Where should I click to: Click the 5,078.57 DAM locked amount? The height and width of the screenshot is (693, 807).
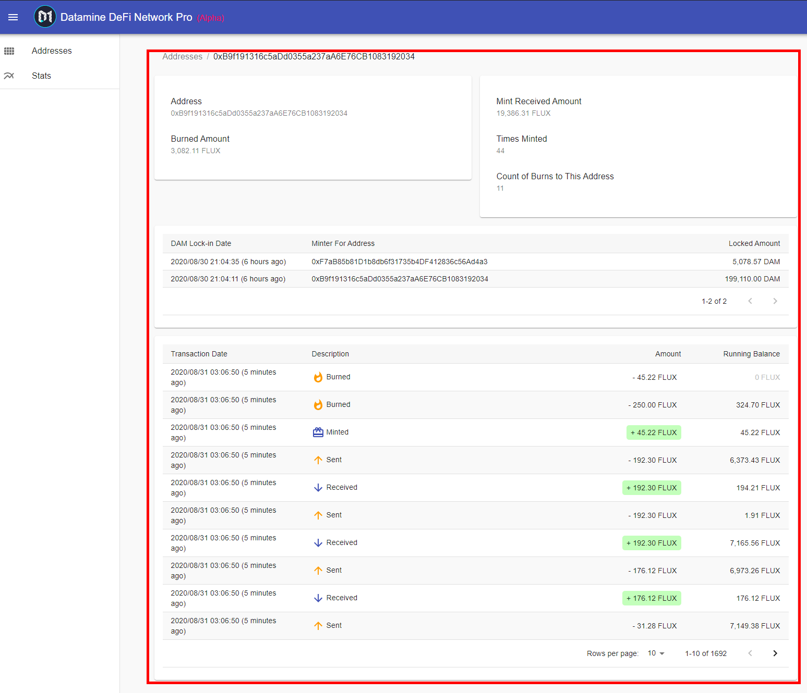coord(756,262)
